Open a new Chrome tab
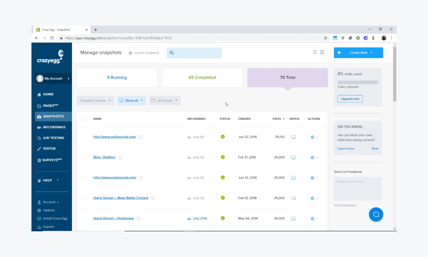The height and width of the screenshot is (257, 428). [96, 30]
